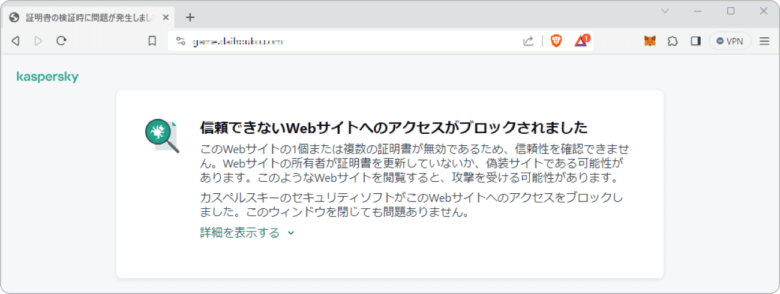Viewport: 780px width, 294px height.
Task: Toggle the sidebar panel icon
Action: (695, 41)
